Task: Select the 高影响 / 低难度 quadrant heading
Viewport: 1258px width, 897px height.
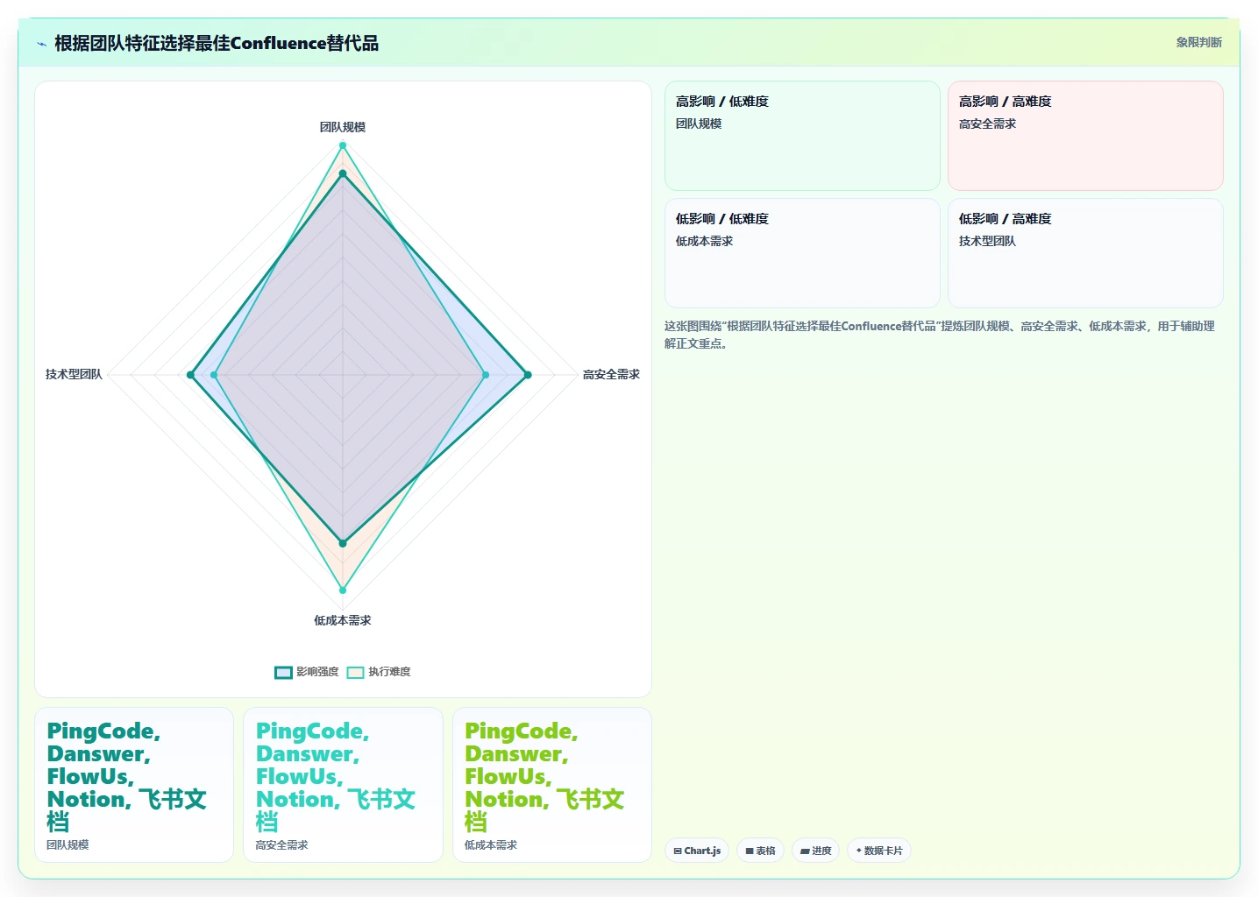Action: click(x=722, y=102)
